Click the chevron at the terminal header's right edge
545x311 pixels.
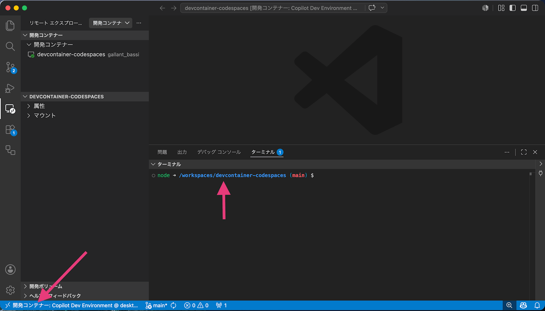click(541, 164)
